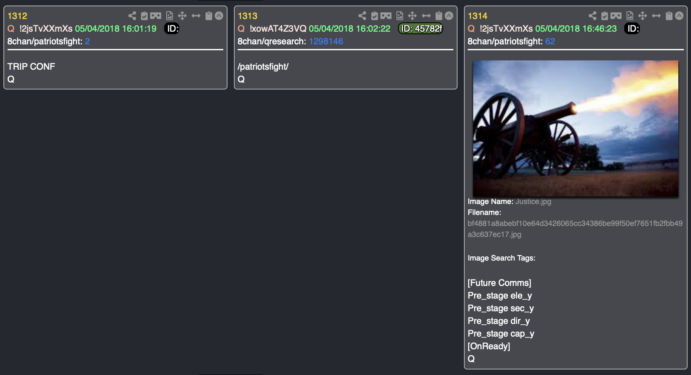The width and height of the screenshot is (691, 375).
Task: Open patriotsfight thread link 2
Action: tap(88, 41)
